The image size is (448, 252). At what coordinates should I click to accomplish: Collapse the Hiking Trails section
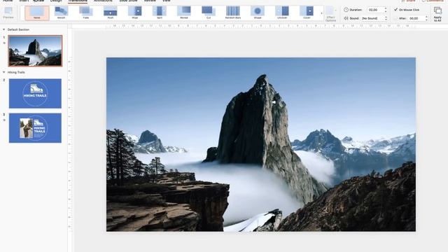3,72
